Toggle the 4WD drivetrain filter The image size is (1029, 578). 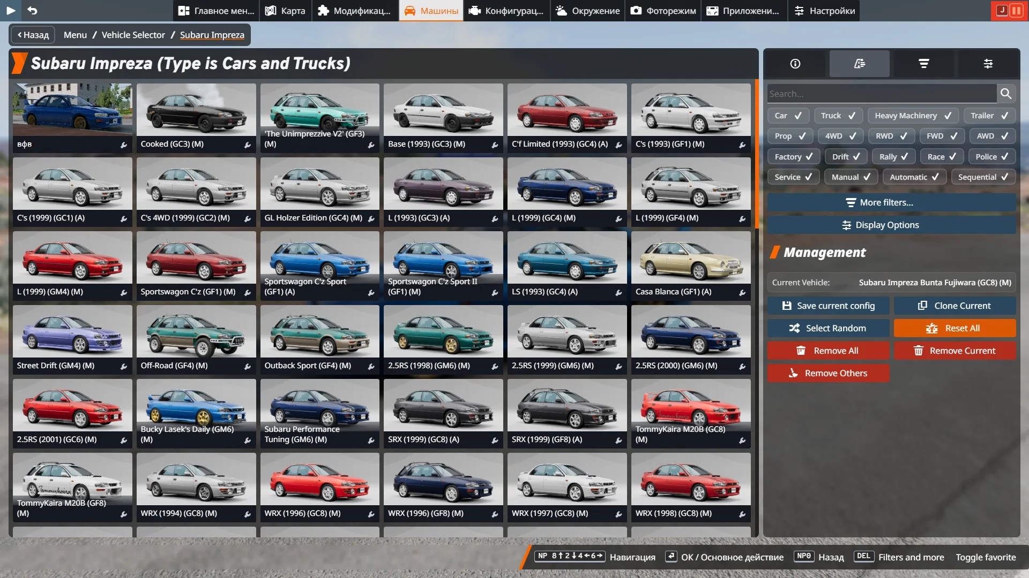pos(840,136)
